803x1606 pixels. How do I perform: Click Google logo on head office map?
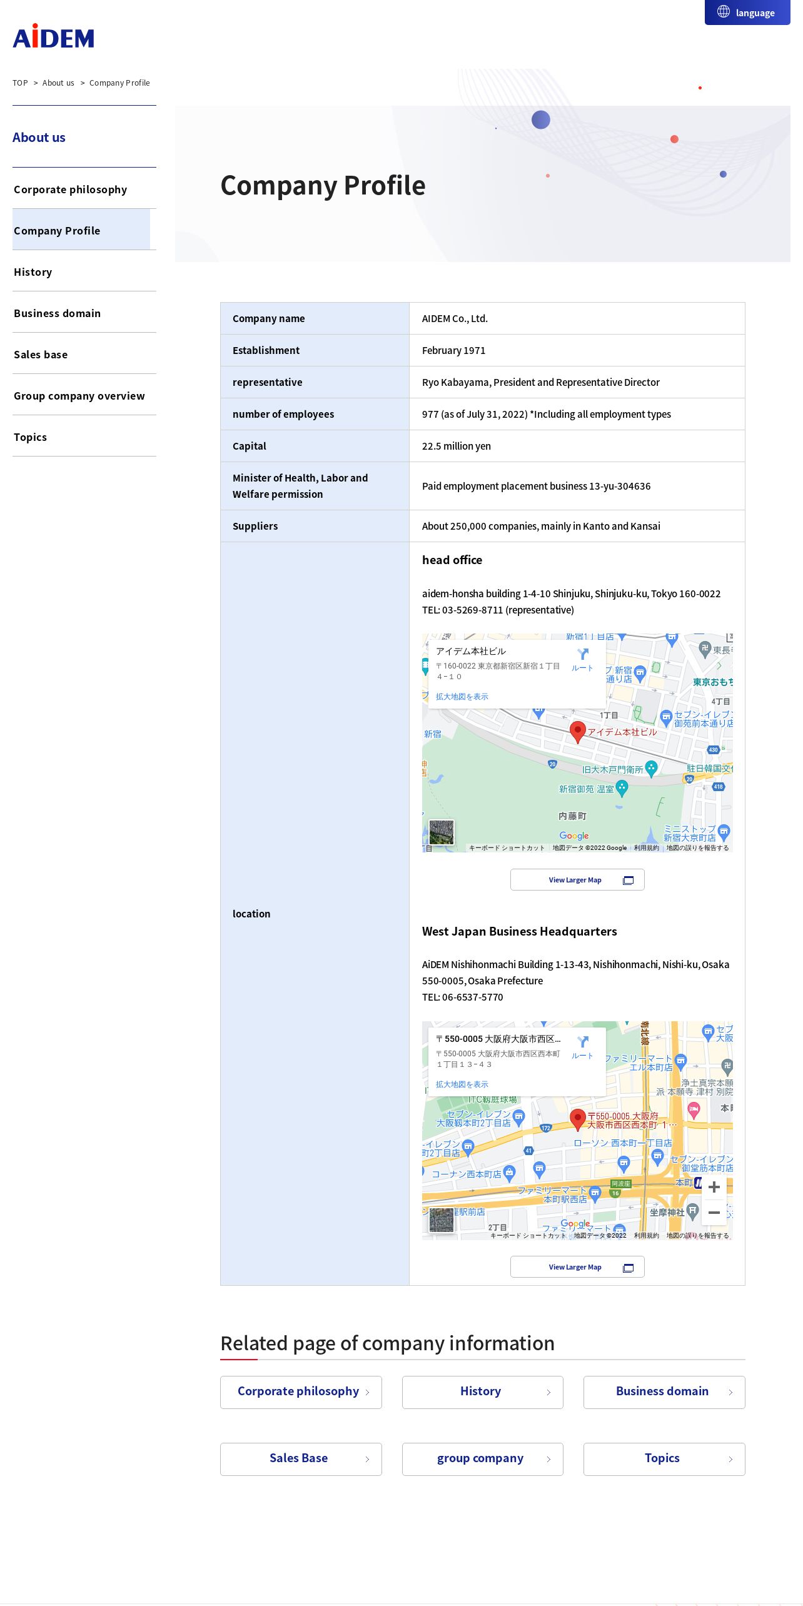point(574,836)
